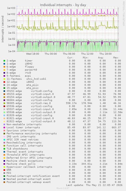Click the Wed 18:00 time axis label
This screenshot has height=191, width=126.
coord(32,54)
